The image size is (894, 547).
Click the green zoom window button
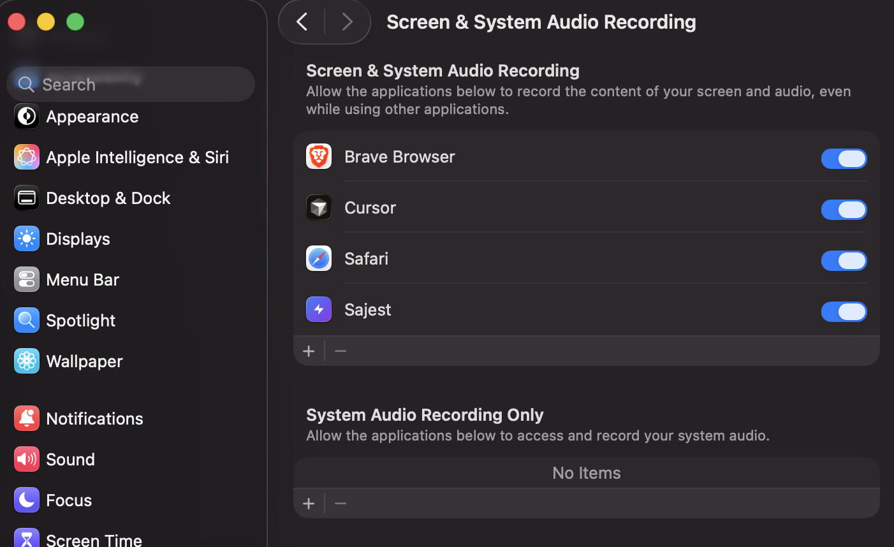[75, 22]
